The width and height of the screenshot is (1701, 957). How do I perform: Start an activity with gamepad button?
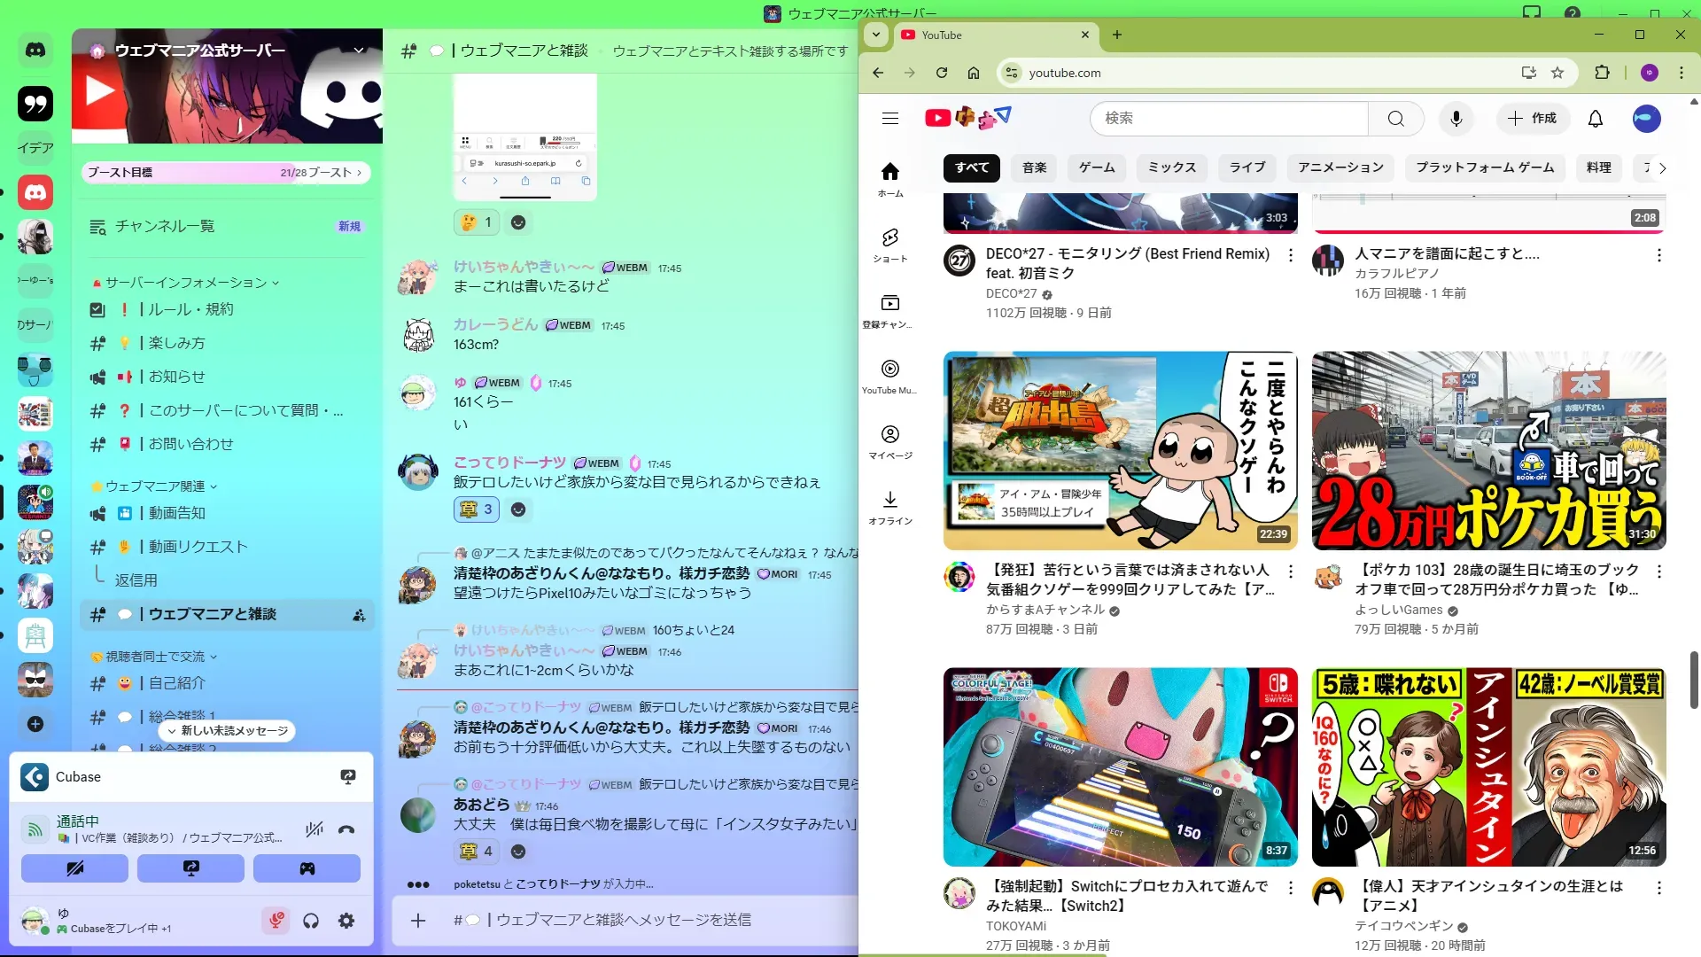307,868
